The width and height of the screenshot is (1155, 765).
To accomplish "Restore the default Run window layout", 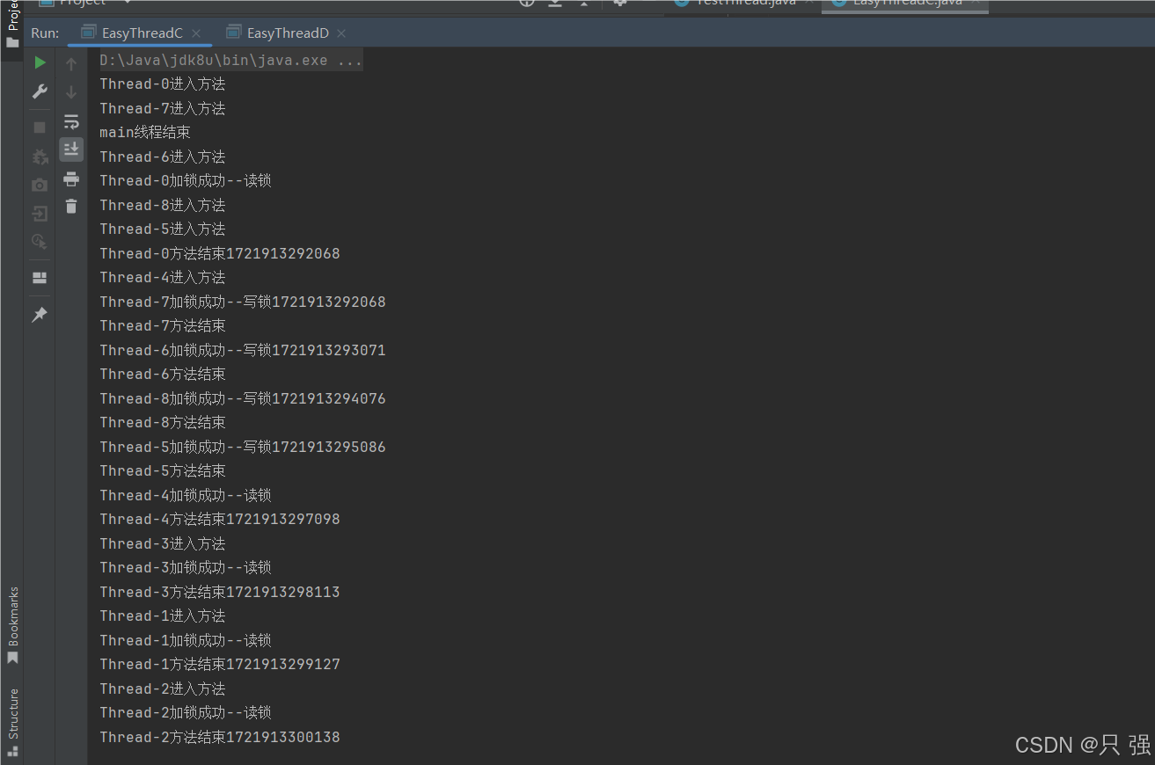I will 39,277.
